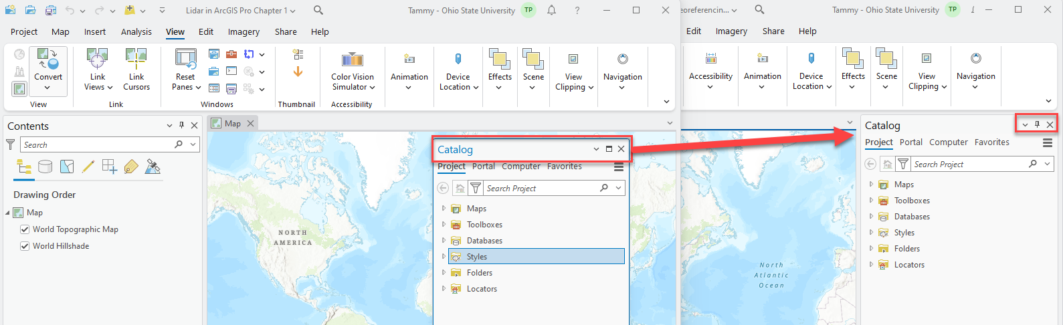Switch to Portal tab in floating Catalog
Screen dimensions: 1063x325
click(x=483, y=167)
